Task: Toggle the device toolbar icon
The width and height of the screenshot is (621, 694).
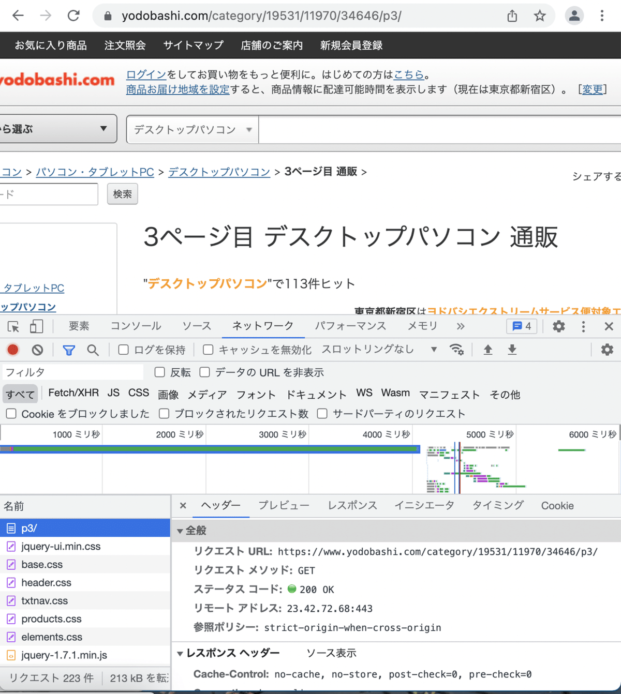Action: point(36,326)
